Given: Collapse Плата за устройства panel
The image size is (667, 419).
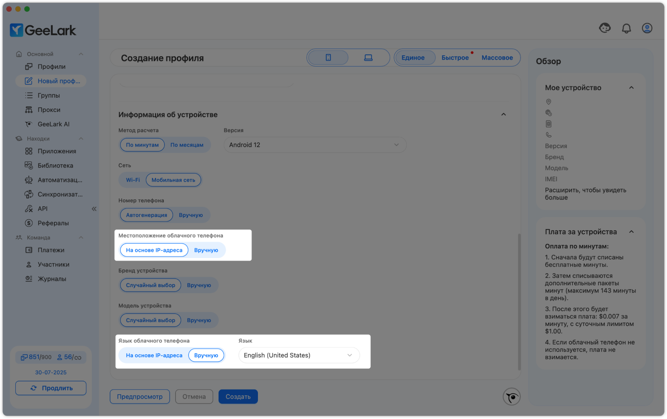Looking at the screenshot, I should [x=631, y=232].
